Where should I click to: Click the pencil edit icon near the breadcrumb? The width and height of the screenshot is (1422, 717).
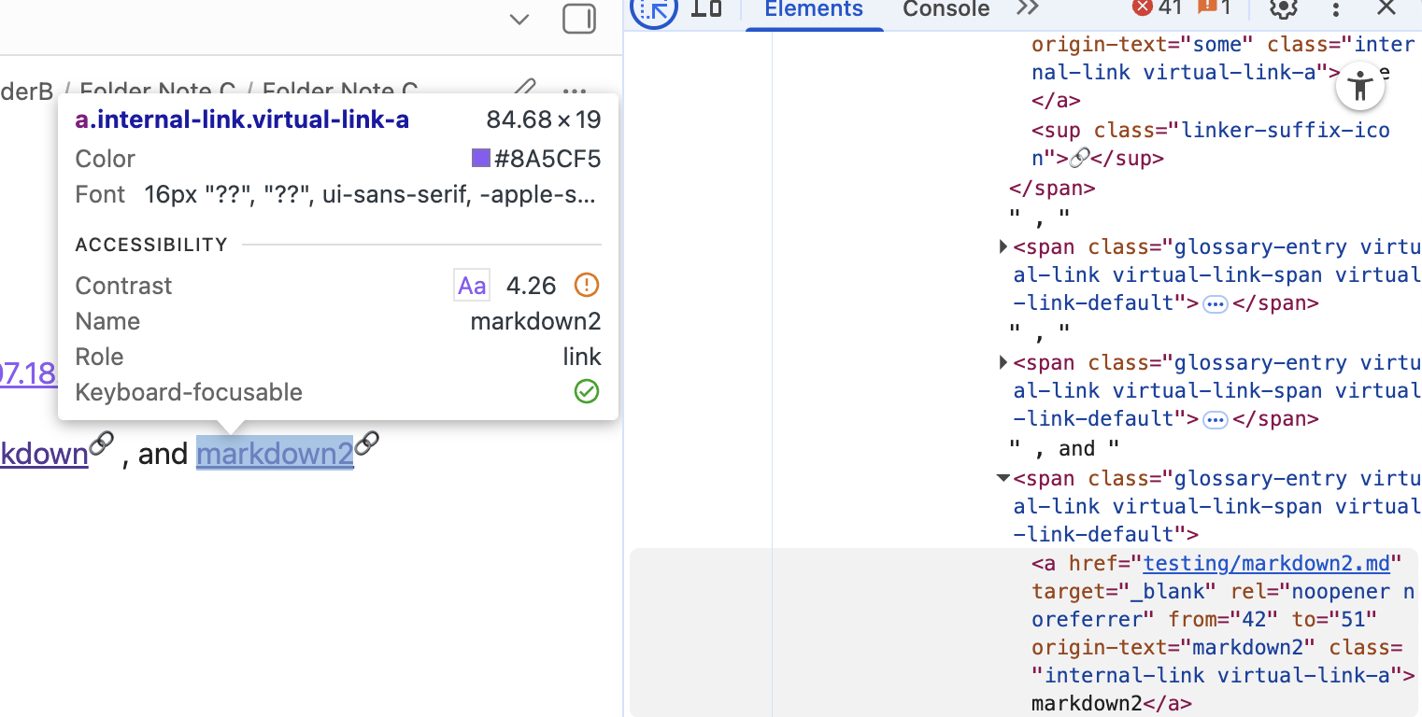click(x=525, y=90)
